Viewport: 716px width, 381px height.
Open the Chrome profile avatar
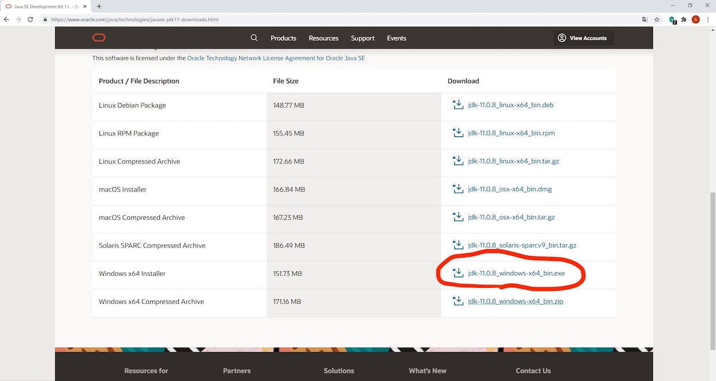(696, 19)
